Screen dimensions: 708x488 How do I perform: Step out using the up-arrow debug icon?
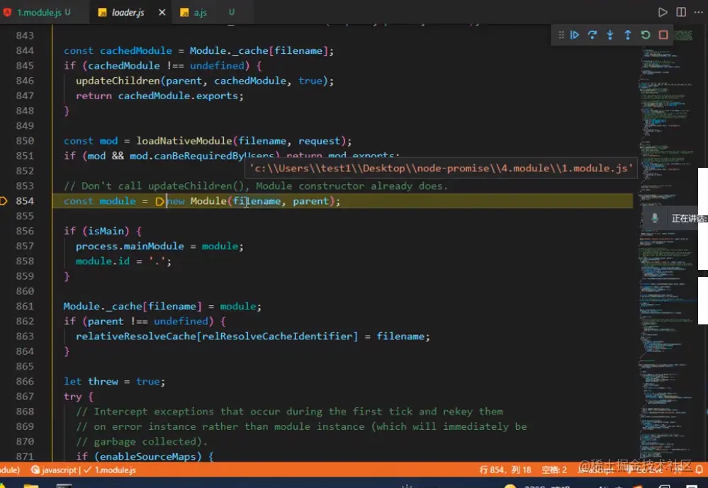628,35
